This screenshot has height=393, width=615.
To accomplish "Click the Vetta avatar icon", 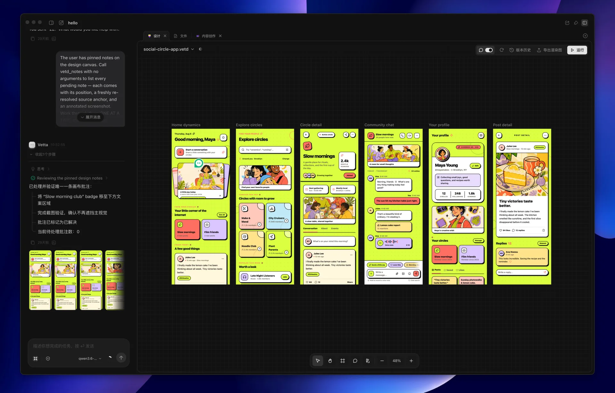I will pos(32,145).
